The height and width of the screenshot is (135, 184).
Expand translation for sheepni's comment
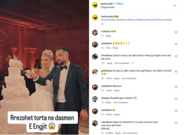pyautogui.click(x=121, y=102)
